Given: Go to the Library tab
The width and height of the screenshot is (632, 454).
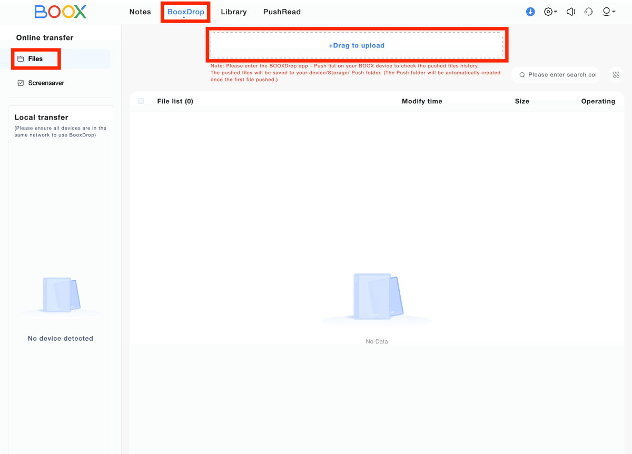Looking at the screenshot, I should point(234,12).
